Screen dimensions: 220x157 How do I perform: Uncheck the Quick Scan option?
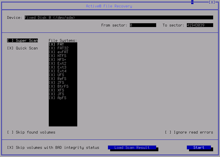coord(22,48)
